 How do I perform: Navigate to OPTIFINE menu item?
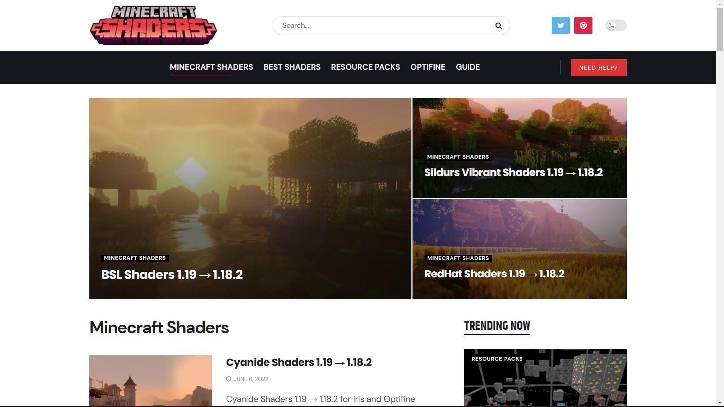pos(428,67)
